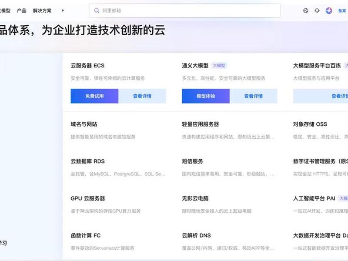Click description '提供智能易用的域名与建站服务'
Screen dimensions: 348x261
click(x=103, y=137)
